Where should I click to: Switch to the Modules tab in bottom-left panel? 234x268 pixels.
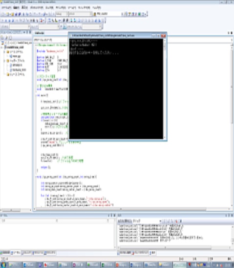click(38, 253)
